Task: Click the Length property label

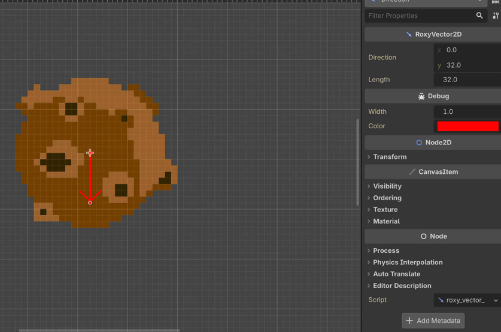Action: [379, 80]
